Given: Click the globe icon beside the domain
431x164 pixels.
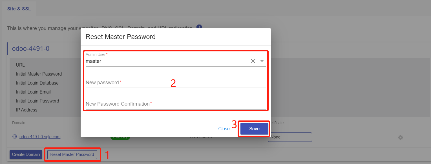Looking at the screenshot, I should coord(15,137).
